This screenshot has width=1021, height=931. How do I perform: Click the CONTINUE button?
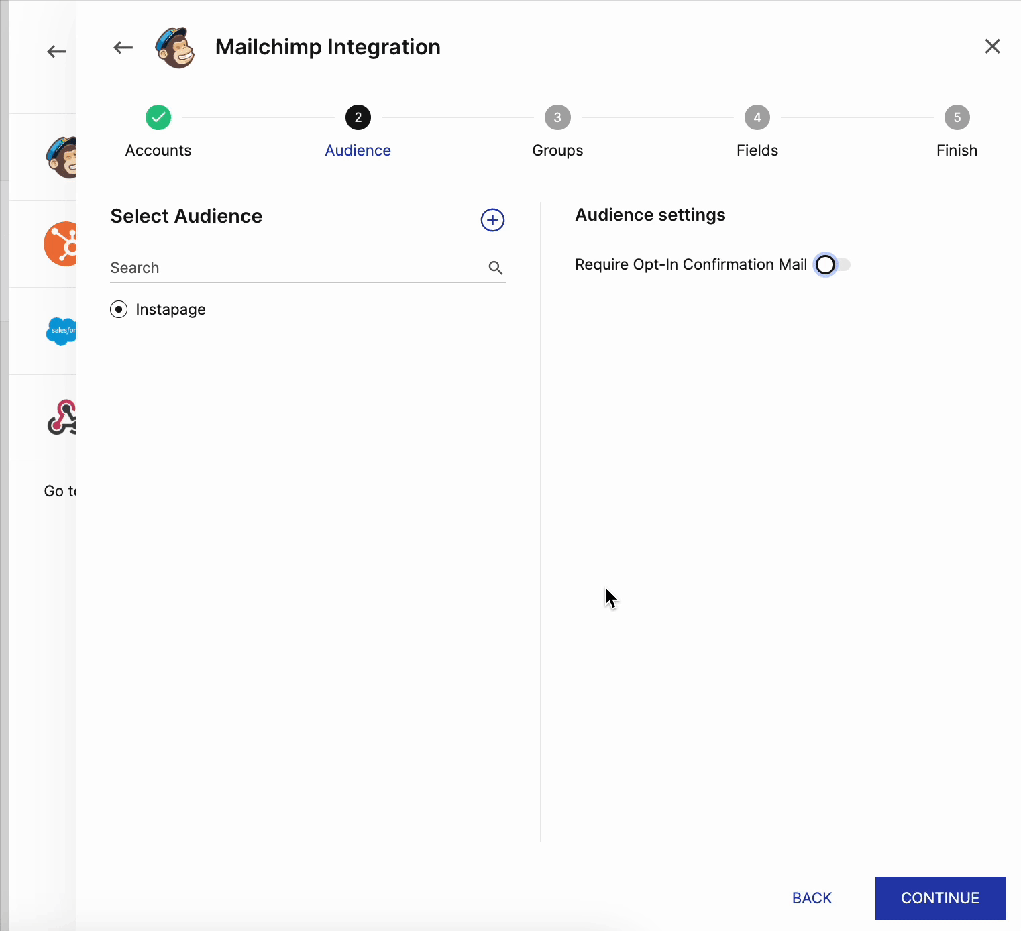coord(940,898)
